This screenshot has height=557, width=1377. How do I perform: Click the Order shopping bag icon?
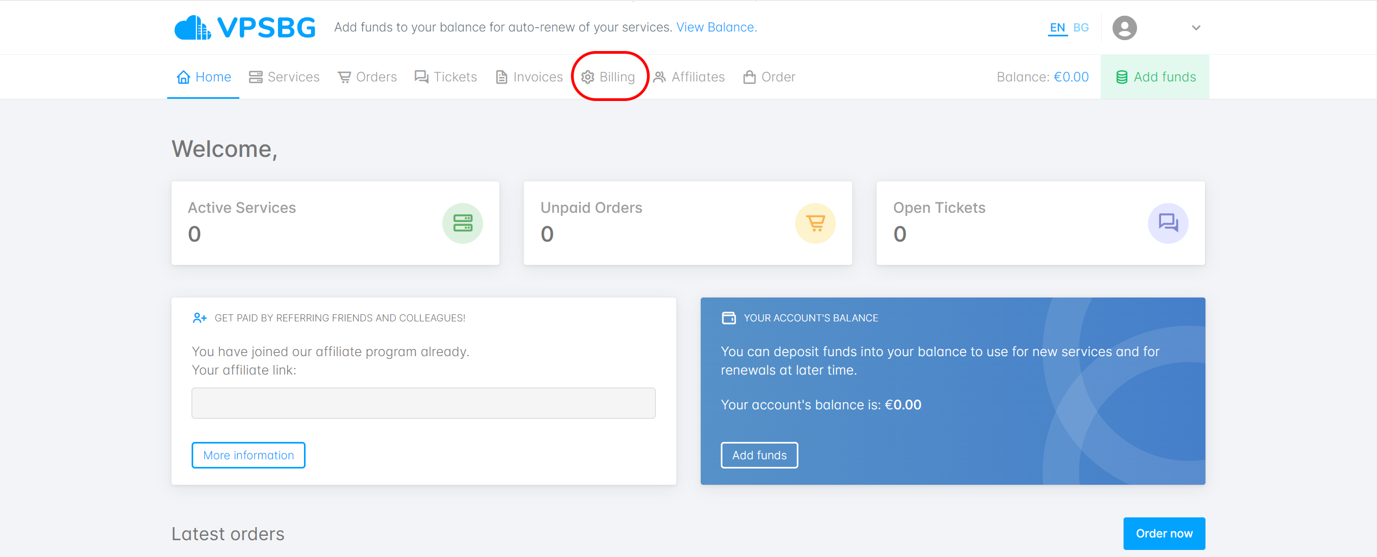(750, 77)
